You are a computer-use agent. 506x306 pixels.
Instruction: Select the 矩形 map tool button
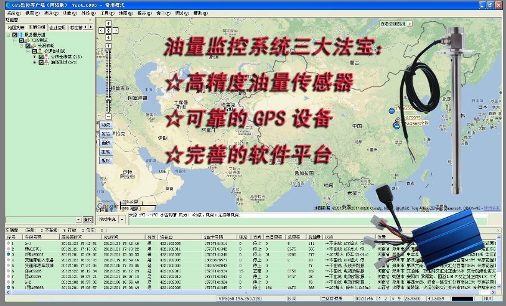[x=106, y=160]
